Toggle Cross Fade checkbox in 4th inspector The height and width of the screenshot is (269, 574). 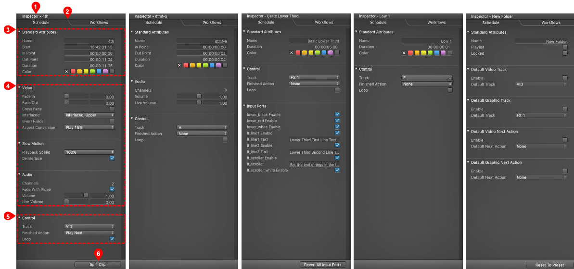tap(112, 109)
